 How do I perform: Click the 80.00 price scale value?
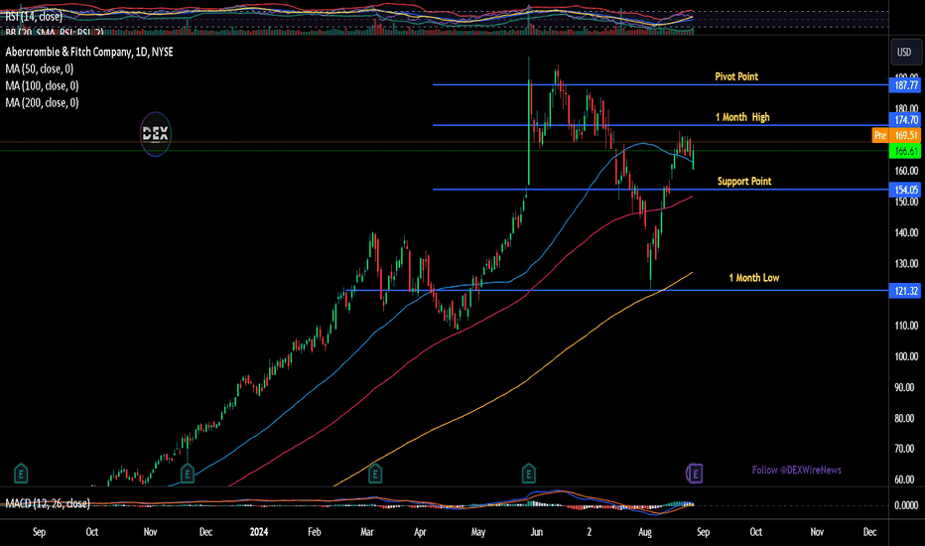905,419
